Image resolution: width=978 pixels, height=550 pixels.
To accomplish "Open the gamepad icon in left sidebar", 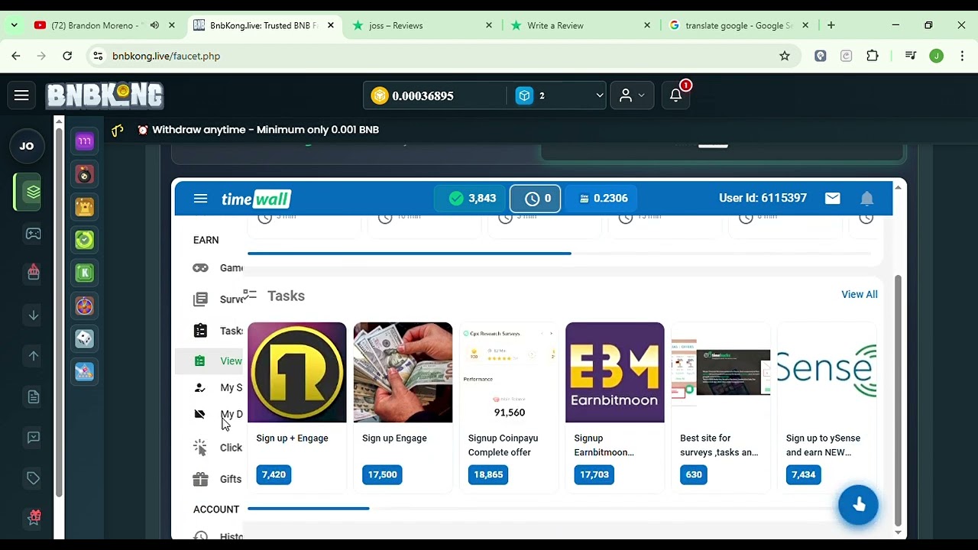I will (x=33, y=234).
